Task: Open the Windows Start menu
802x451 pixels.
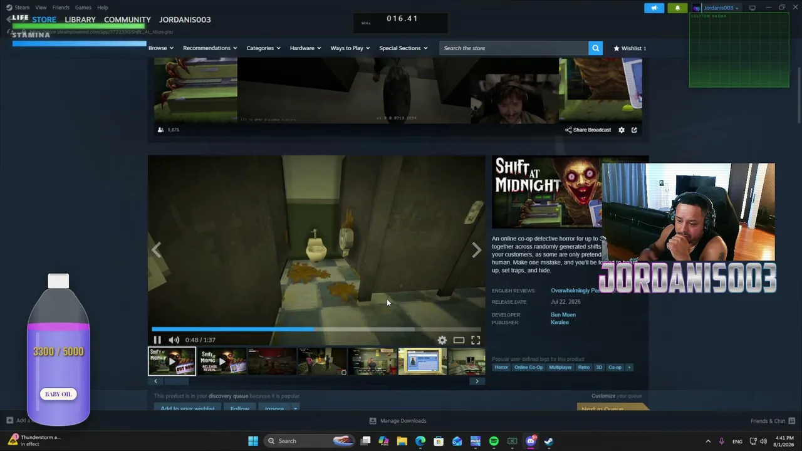Action: (x=253, y=441)
